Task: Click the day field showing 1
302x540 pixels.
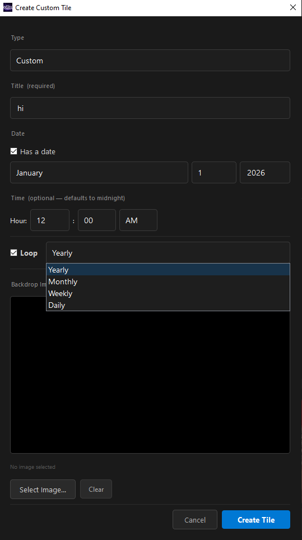Action: [214, 172]
